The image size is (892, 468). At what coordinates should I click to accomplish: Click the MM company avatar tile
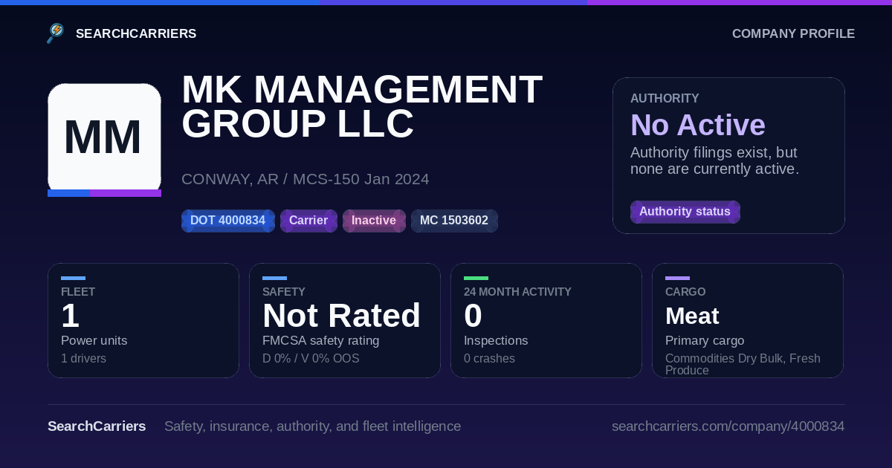click(x=104, y=139)
